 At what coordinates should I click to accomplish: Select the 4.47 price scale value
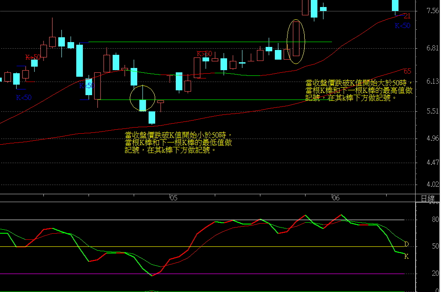[433, 162]
